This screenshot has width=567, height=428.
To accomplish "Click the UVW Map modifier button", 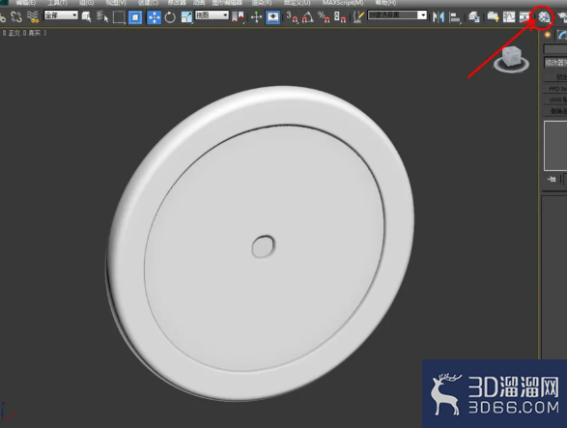I will (555, 100).
